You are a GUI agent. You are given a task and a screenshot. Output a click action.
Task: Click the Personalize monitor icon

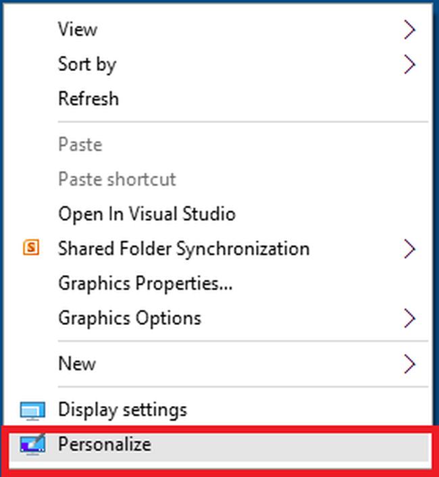pyautogui.click(x=32, y=445)
